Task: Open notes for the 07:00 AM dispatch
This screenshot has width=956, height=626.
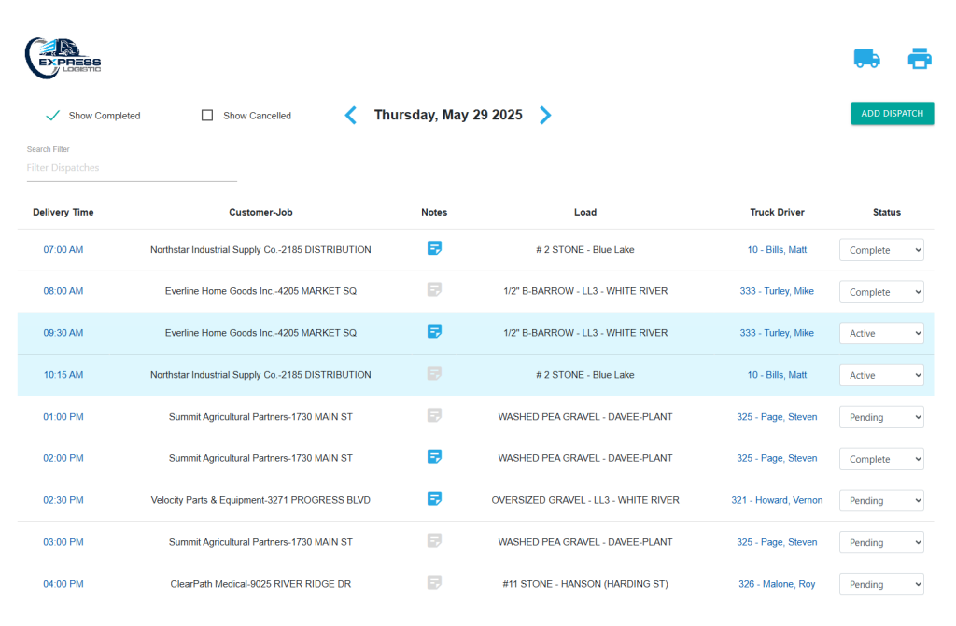Action: pos(434,248)
